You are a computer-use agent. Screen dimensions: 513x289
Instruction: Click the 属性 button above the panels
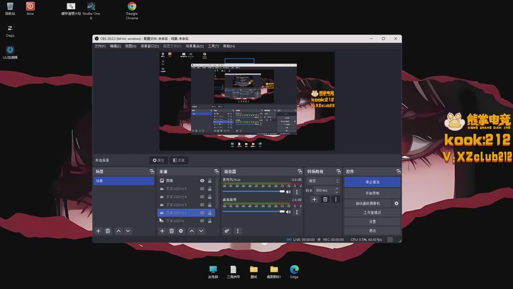pyautogui.click(x=158, y=160)
